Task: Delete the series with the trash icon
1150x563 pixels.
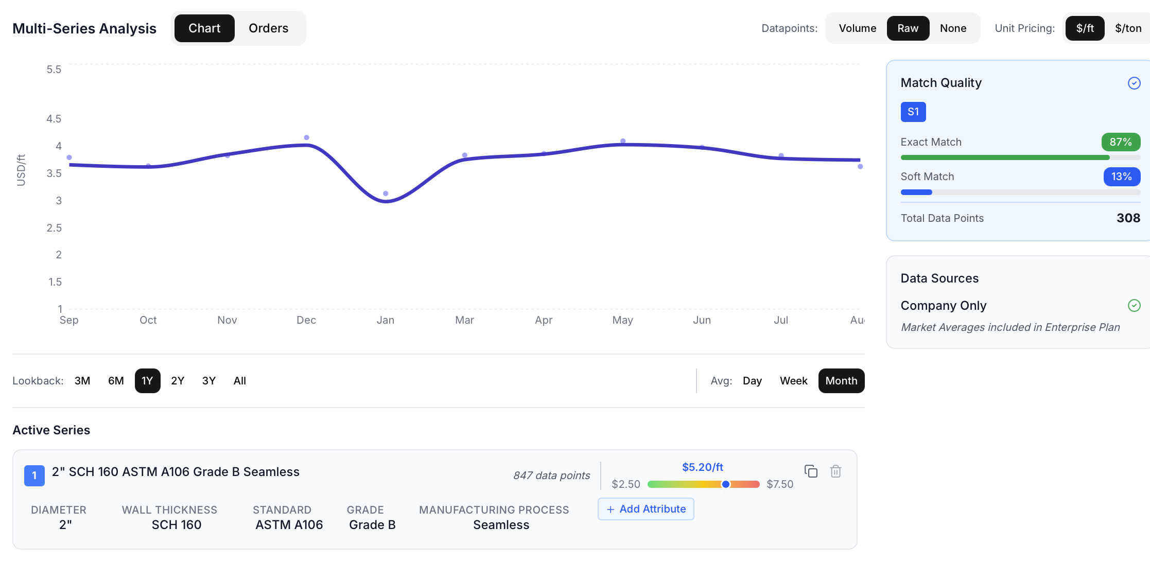Action: click(x=836, y=471)
